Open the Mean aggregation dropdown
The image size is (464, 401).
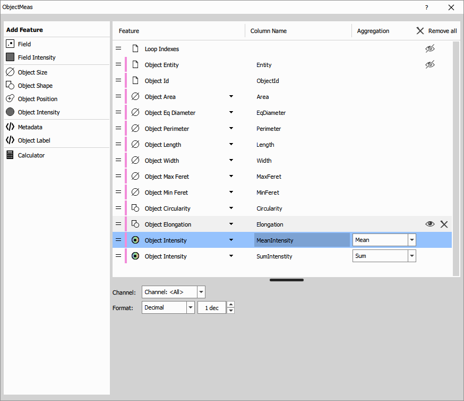click(412, 240)
